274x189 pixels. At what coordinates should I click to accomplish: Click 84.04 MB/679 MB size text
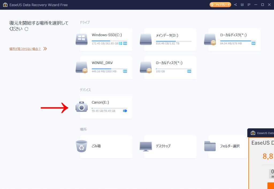tap(231, 44)
